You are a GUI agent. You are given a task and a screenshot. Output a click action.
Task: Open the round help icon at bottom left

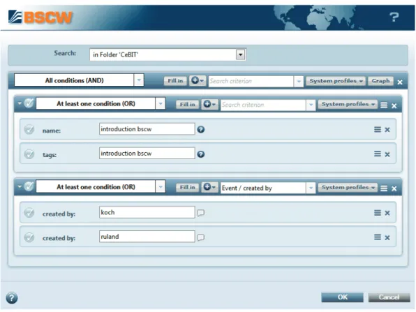click(12, 297)
